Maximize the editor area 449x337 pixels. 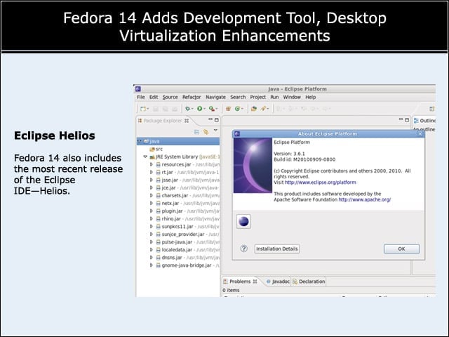[x=407, y=120]
